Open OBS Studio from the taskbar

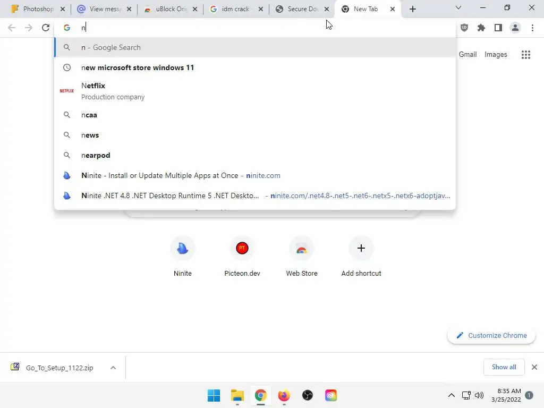click(308, 395)
